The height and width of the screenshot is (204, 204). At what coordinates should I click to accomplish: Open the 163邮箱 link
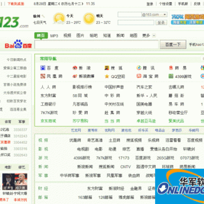click(85, 197)
